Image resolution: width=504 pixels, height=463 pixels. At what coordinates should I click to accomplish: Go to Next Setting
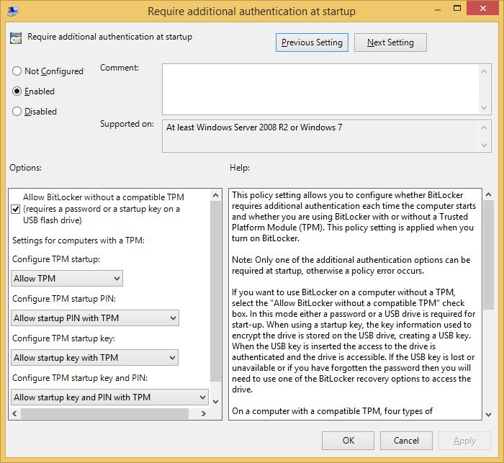point(390,42)
